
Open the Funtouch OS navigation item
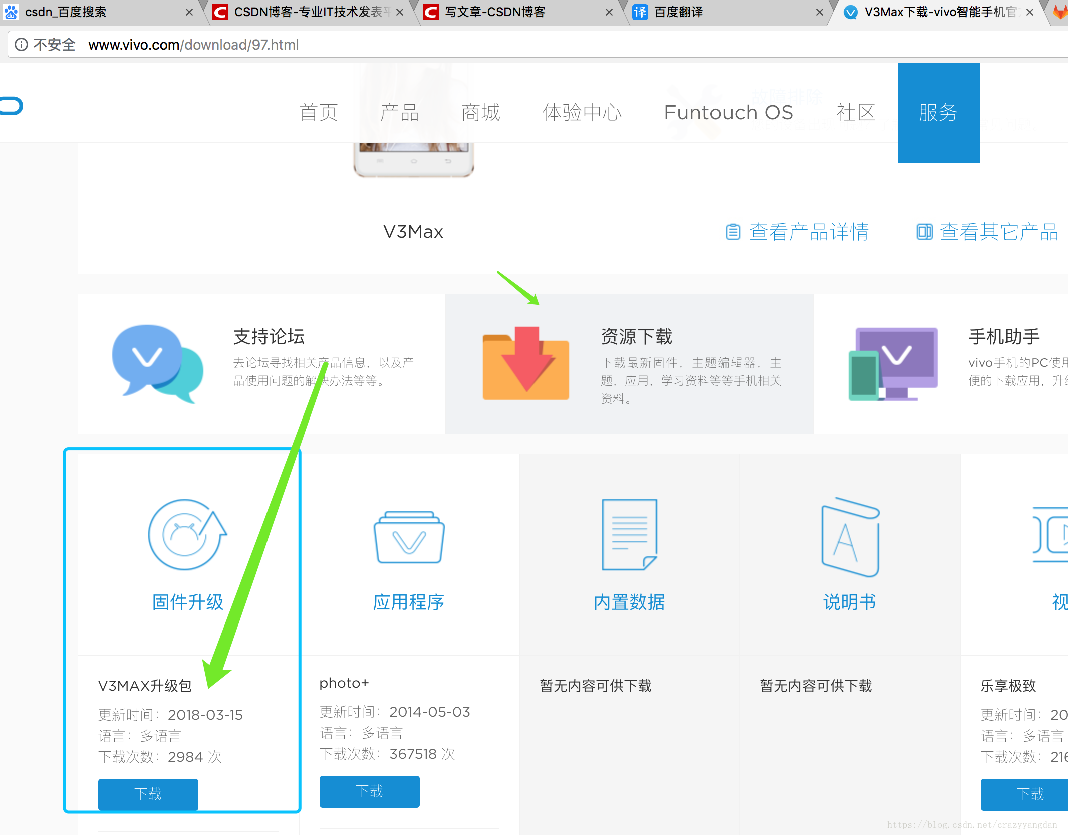pos(729,112)
